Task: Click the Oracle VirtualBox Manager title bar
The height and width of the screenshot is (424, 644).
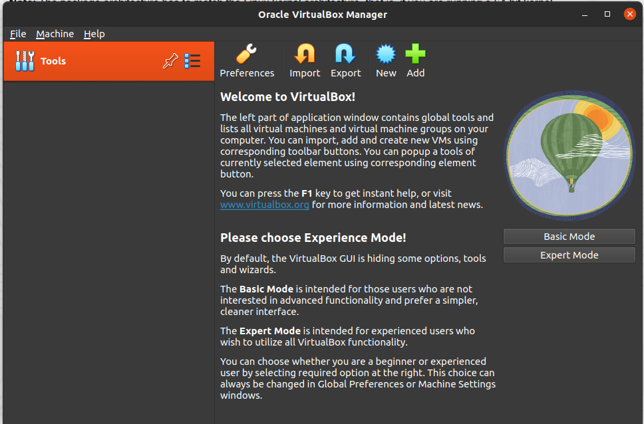Action: click(322, 14)
